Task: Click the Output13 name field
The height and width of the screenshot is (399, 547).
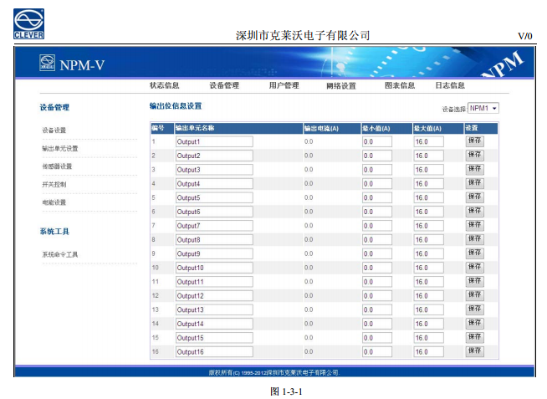Action: pos(214,309)
